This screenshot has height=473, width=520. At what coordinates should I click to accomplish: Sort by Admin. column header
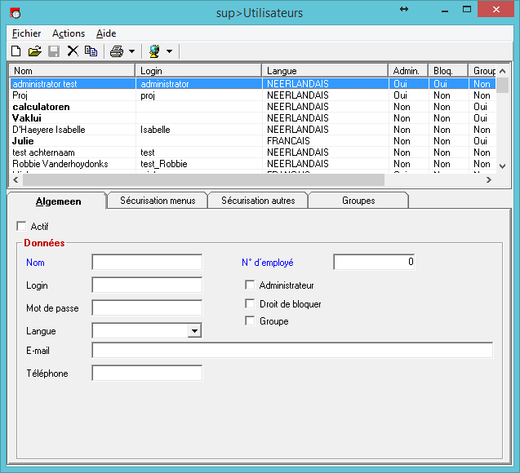408,71
